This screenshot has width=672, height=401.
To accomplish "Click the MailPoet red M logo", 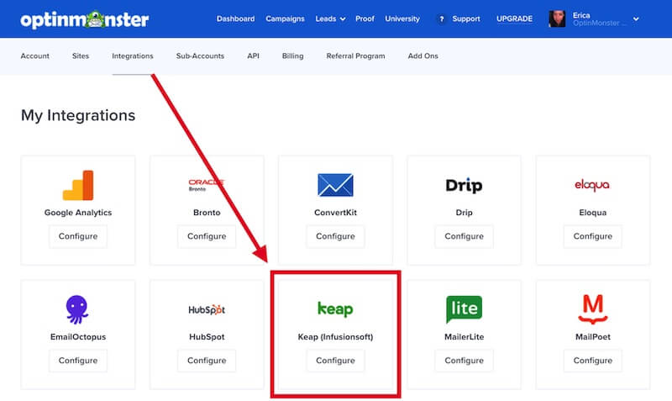I will click(x=593, y=309).
